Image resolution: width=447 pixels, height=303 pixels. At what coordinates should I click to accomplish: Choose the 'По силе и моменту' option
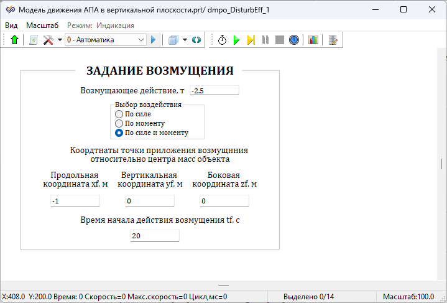(119, 133)
